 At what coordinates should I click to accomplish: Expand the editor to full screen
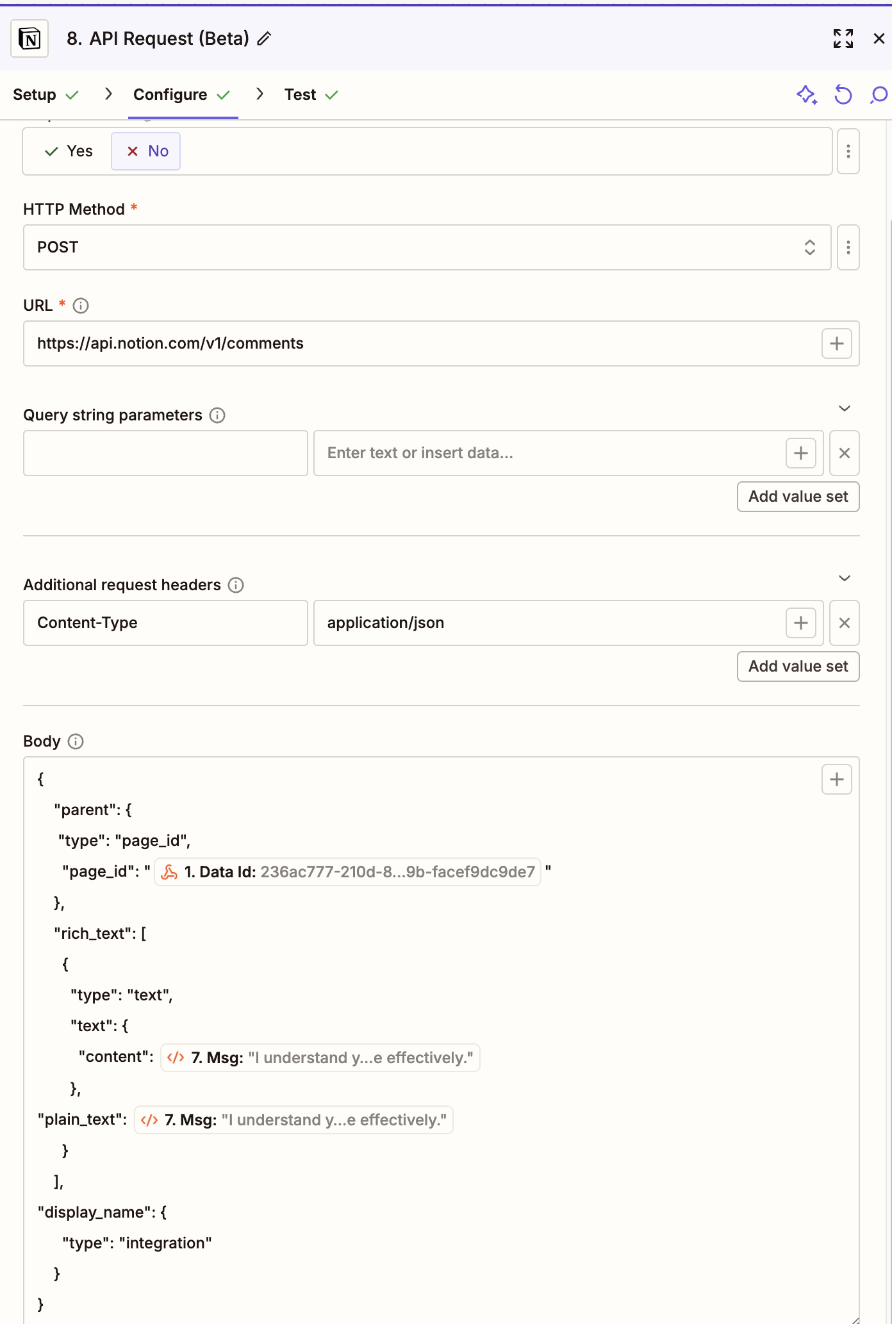point(843,39)
